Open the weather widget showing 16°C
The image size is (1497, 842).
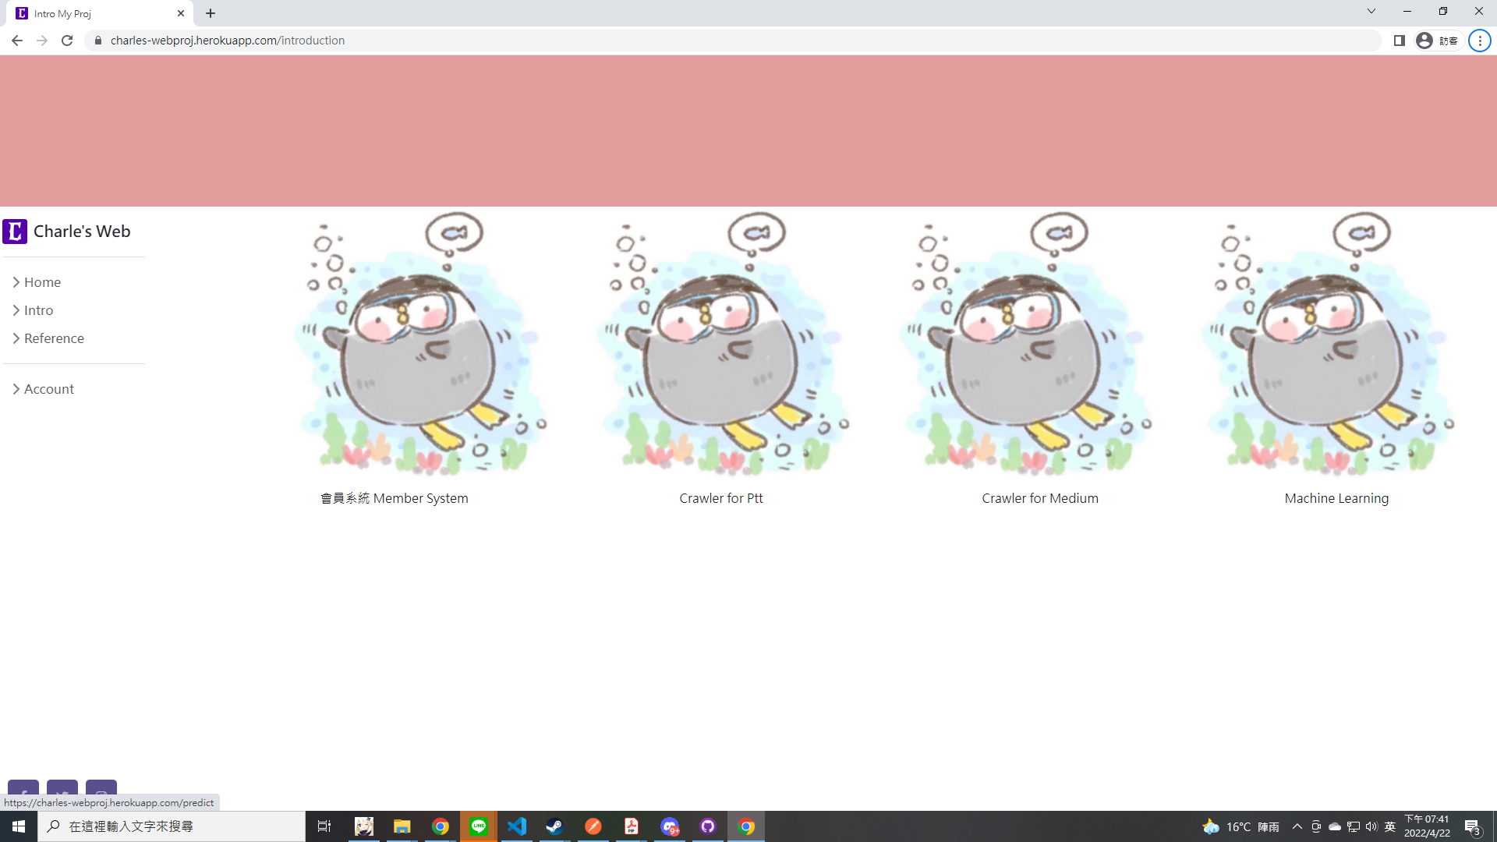1241,826
